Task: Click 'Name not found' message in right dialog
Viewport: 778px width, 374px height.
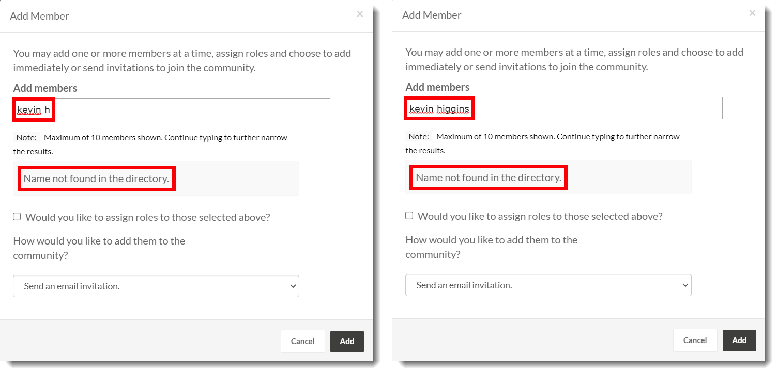Action: tap(489, 178)
